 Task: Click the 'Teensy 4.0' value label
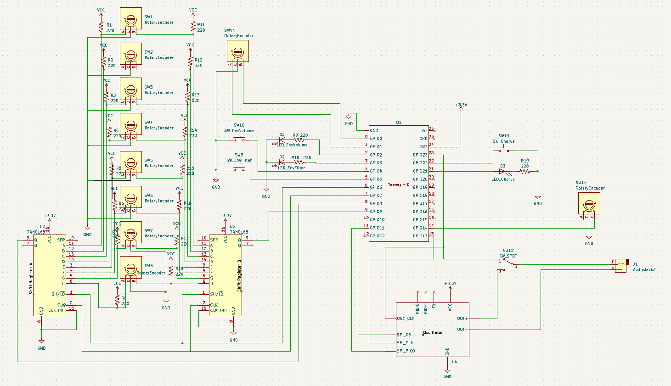399,185
